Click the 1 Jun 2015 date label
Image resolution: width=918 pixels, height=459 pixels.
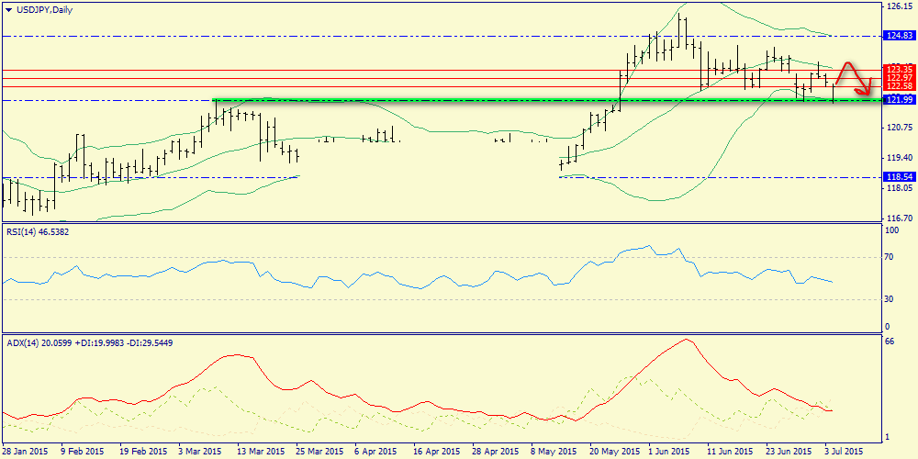[668, 452]
